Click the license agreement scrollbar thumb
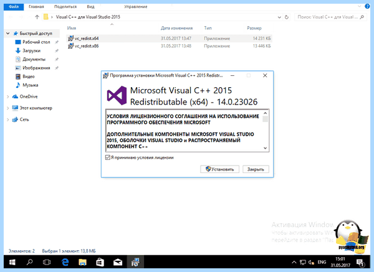The image size is (374, 272). pos(265,119)
